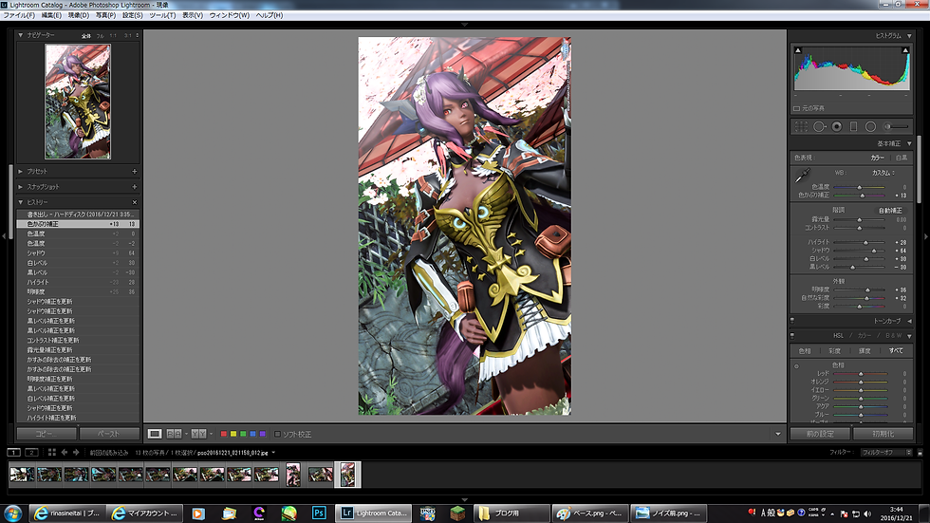
Task: Collapse the Basic adjustments panel
Action: click(909, 143)
